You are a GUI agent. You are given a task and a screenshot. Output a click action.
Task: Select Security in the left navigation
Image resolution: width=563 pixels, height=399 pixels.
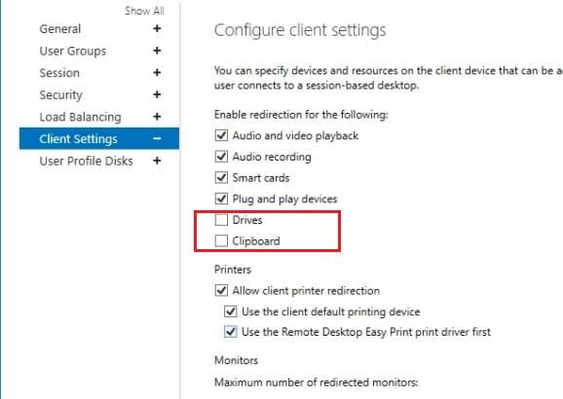[61, 94]
